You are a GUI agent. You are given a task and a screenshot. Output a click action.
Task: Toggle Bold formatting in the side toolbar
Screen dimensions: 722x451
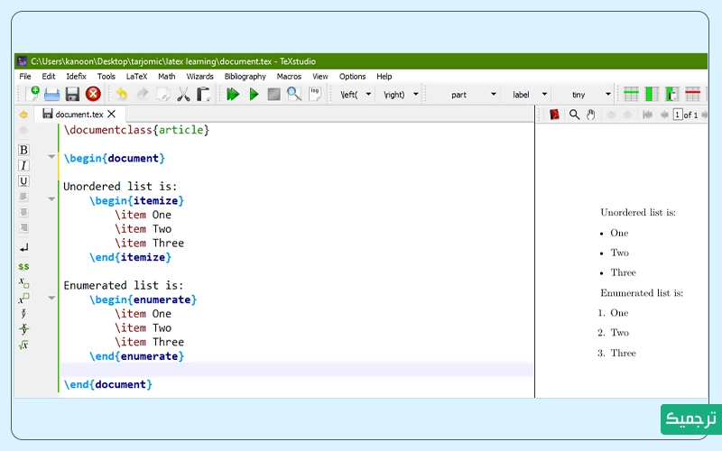pos(23,150)
